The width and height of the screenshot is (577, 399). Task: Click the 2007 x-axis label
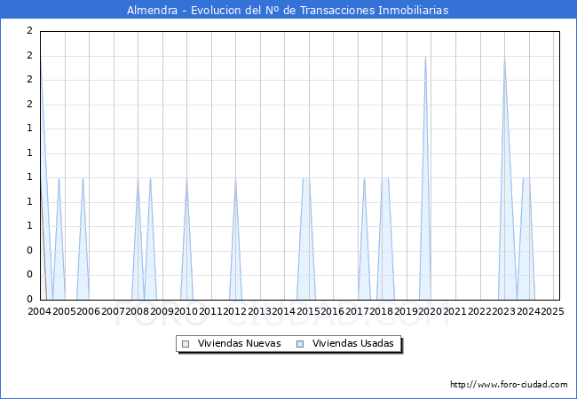113,311
